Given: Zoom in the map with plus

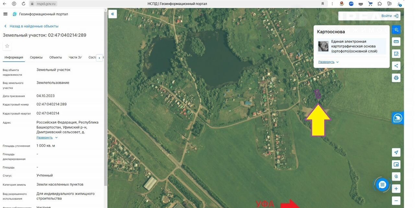Looking at the screenshot, I should click(396, 189).
